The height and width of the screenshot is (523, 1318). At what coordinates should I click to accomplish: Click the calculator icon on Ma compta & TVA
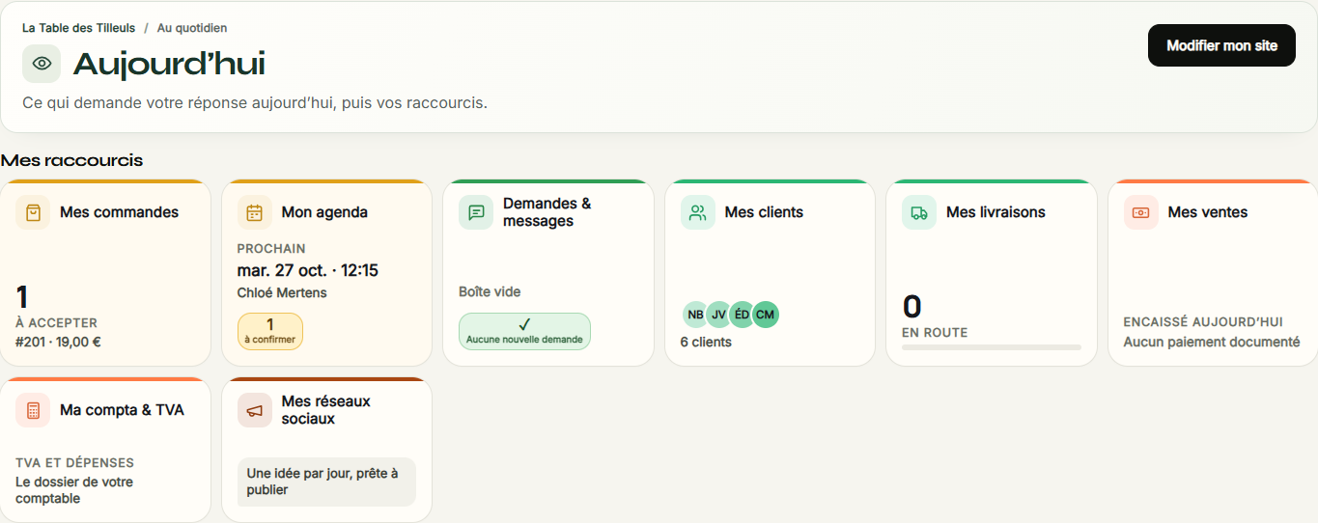(x=33, y=410)
